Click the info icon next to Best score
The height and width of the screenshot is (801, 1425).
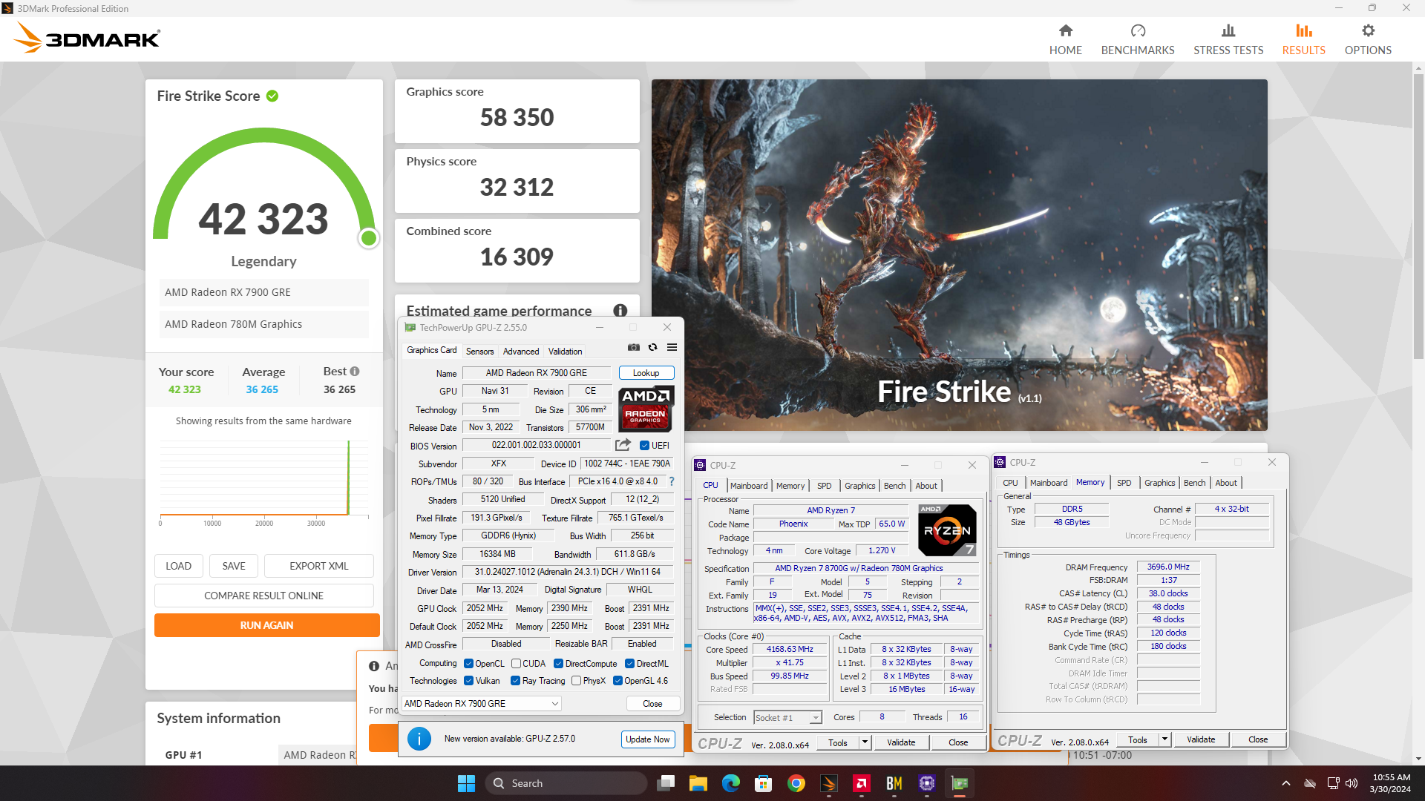(355, 372)
